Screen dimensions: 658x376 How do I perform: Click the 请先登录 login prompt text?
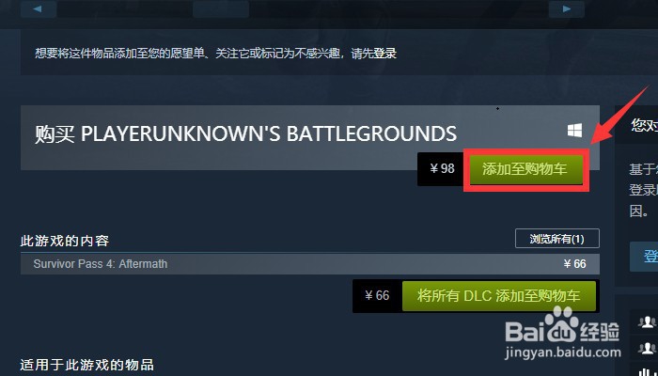[x=373, y=54]
